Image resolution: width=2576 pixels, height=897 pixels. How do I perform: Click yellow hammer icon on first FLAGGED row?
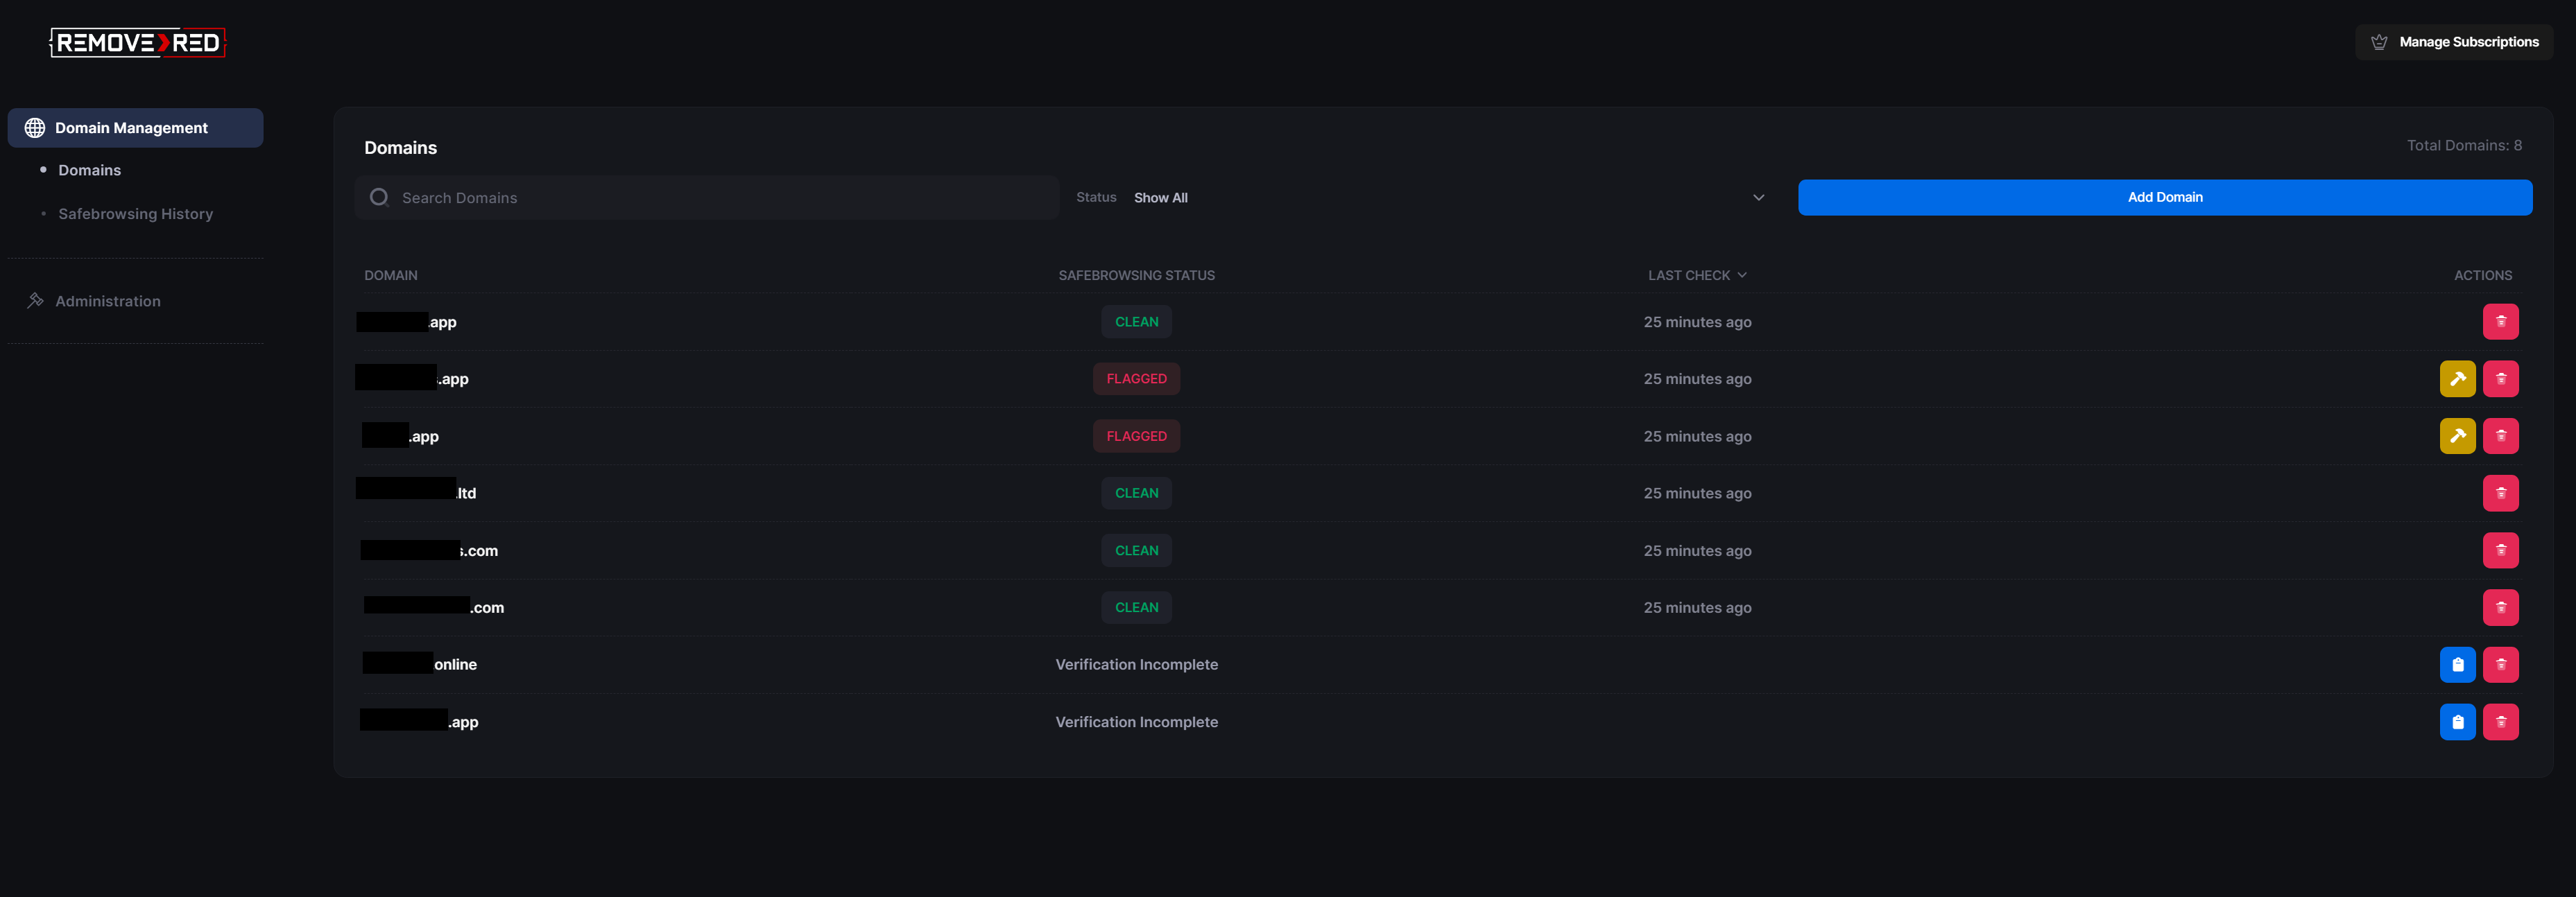[2457, 378]
